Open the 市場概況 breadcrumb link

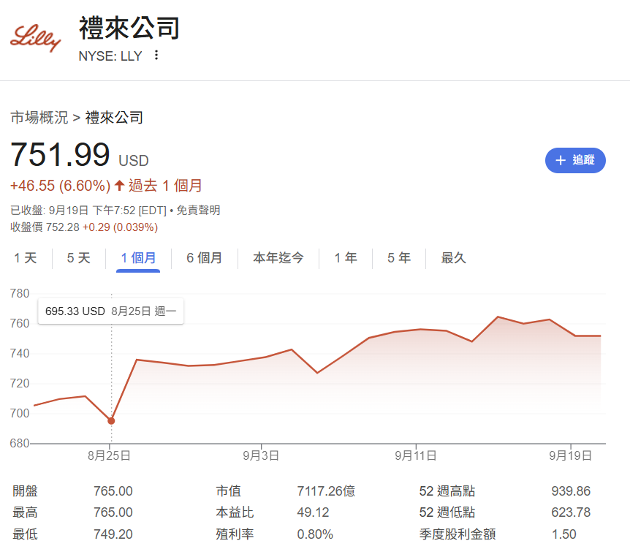click(39, 118)
